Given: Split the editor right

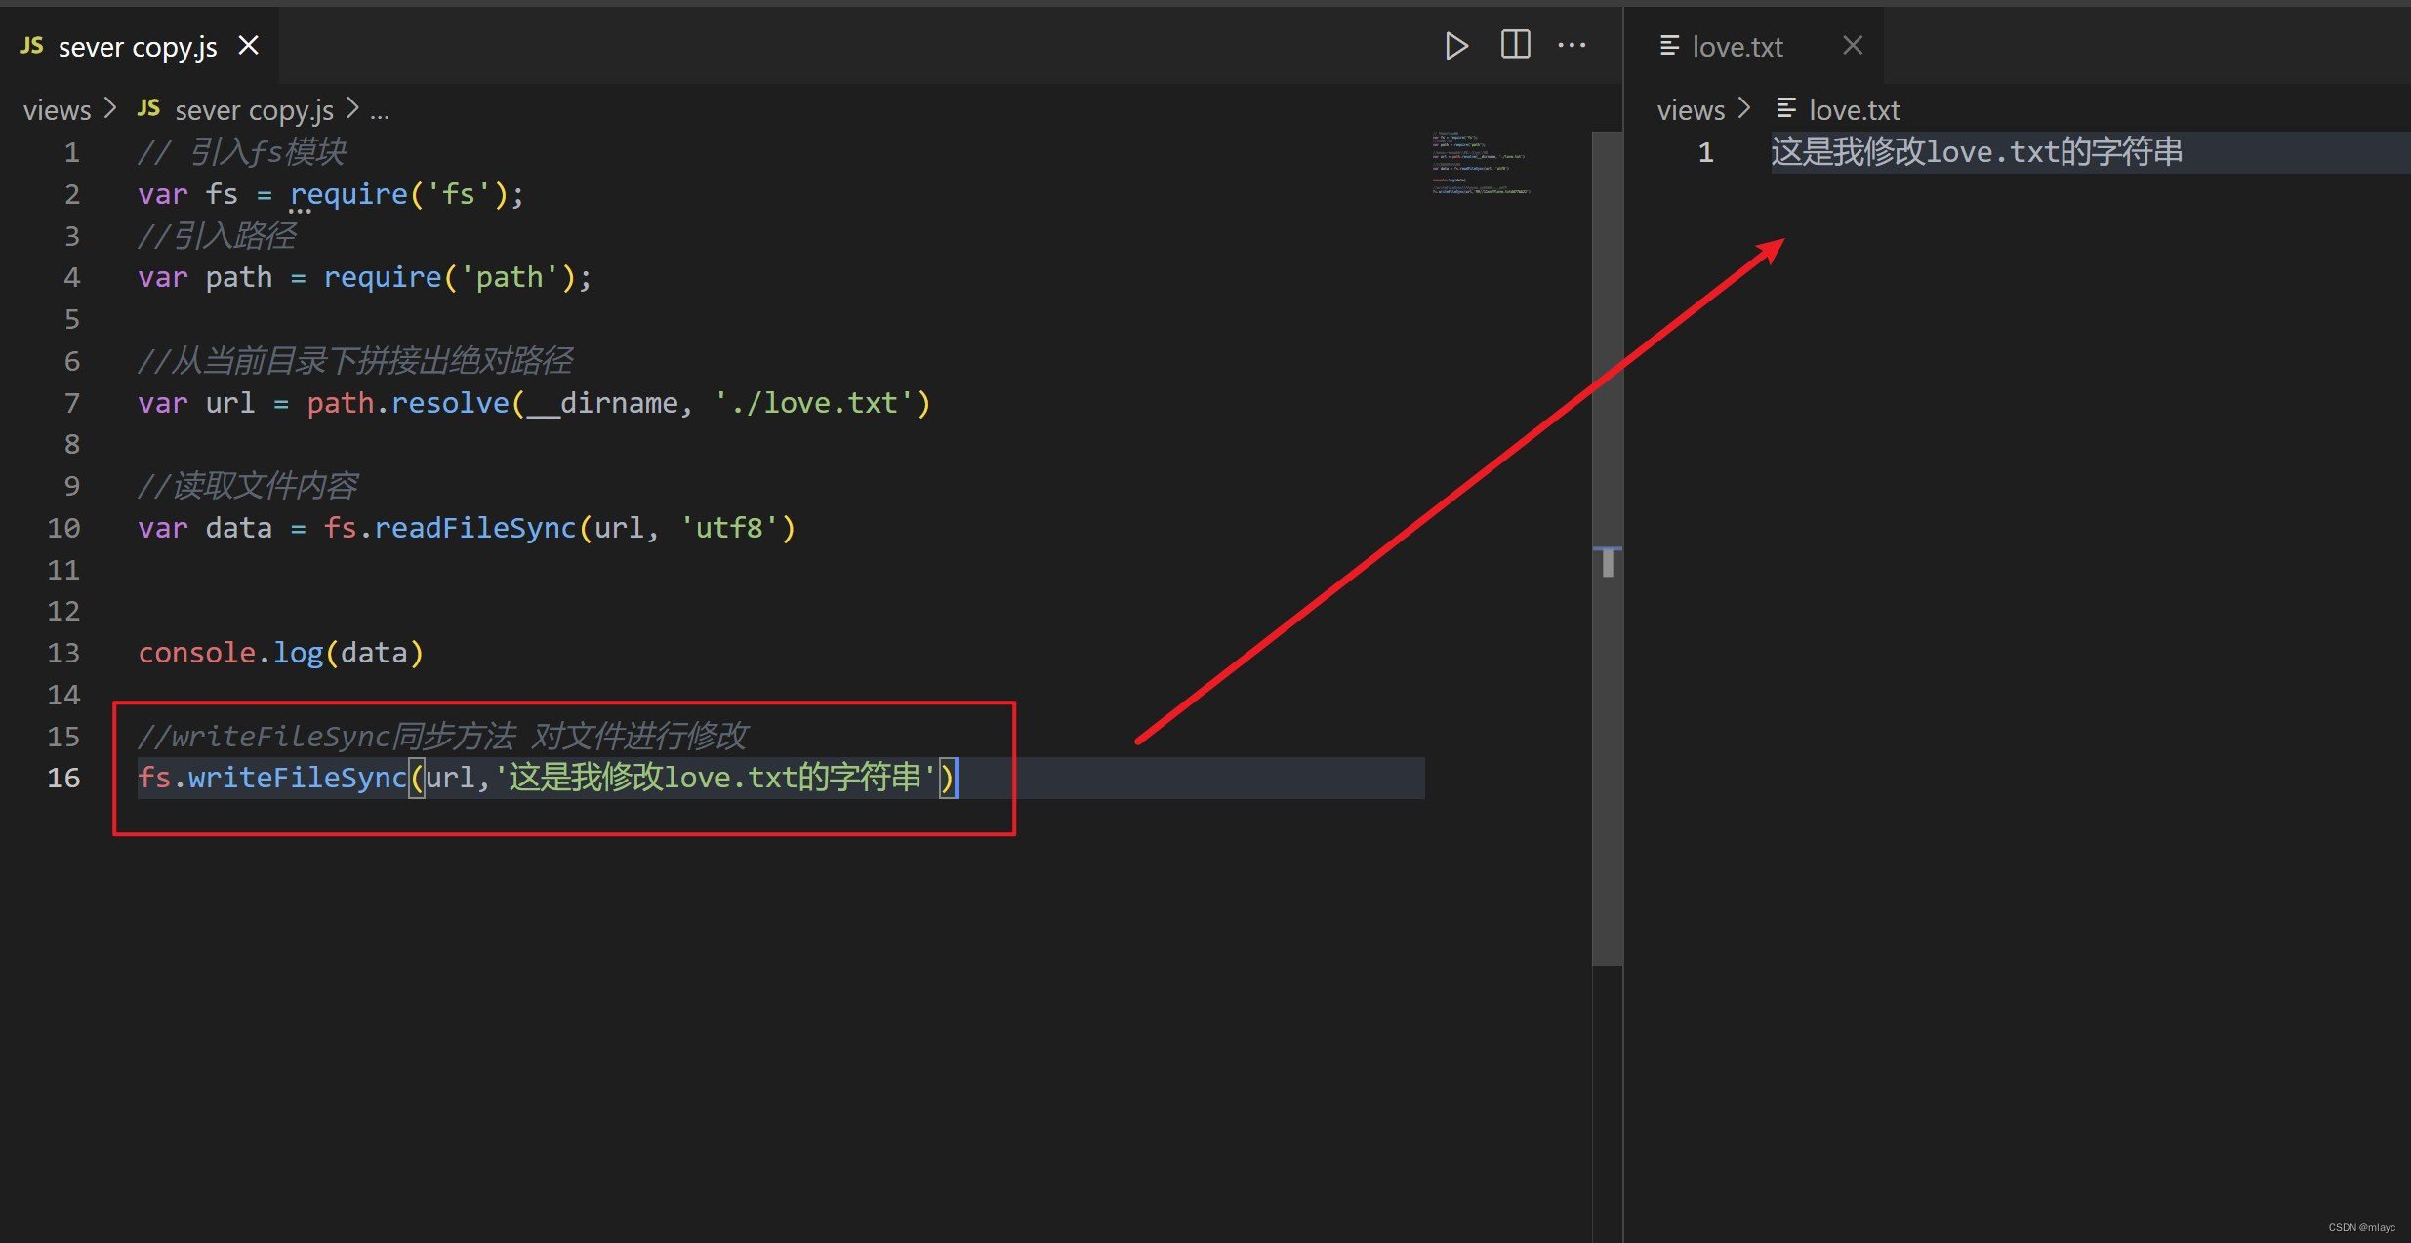Looking at the screenshot, I should tap(1515, 45).
